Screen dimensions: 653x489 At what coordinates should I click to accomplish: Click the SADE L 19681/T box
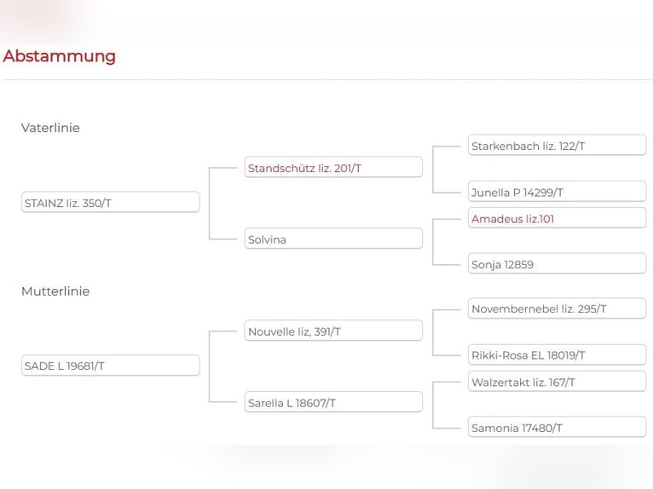[x=110, y=365]
